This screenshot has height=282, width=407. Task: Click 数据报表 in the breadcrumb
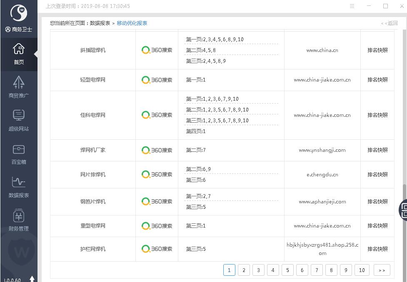tap(100, 23)
